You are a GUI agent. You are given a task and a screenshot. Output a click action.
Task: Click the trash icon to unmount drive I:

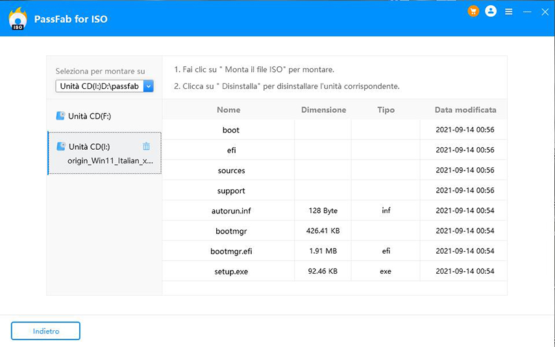click(x=146, y=147)
